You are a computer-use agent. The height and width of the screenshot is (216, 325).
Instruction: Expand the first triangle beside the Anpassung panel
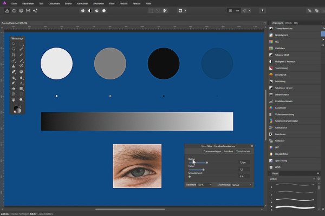323,39
